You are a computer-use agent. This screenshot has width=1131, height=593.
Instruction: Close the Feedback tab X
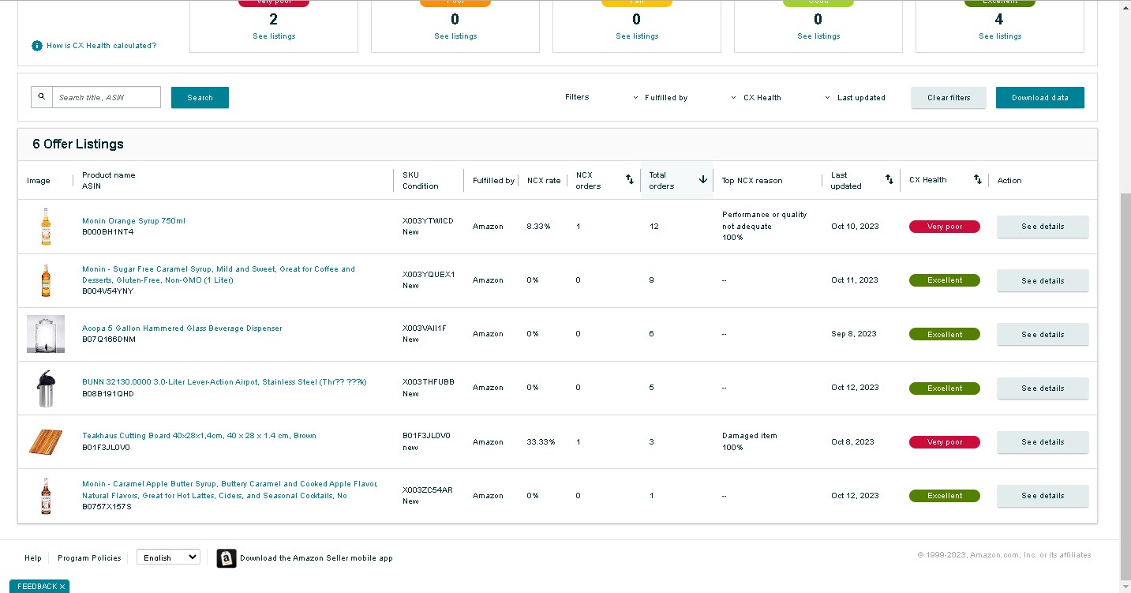point(62,587)
